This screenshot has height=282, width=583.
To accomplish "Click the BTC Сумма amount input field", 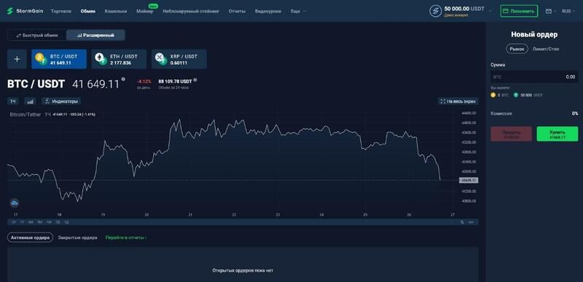I will 534,77.
